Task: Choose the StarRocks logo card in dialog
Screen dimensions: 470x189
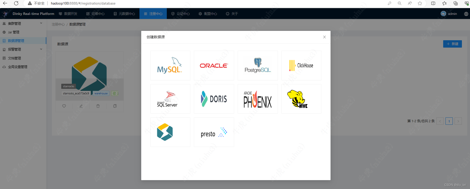Action: (170, 132)
